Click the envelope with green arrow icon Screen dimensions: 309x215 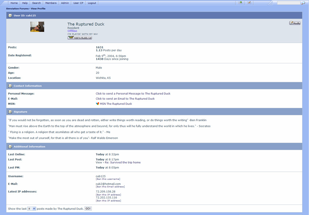240,3
